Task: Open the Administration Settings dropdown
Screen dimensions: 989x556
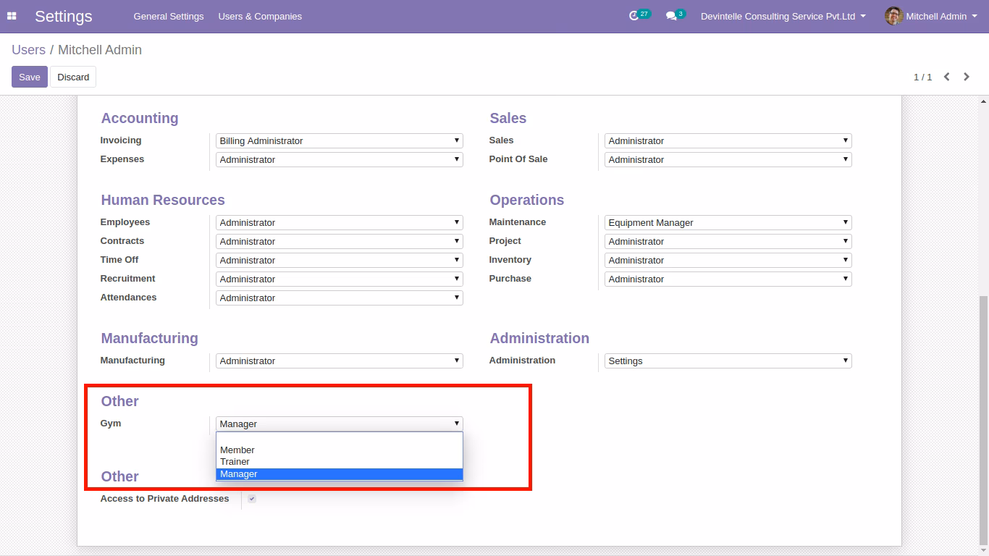Action: 728,361
